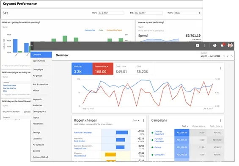Open the Clicks metric dropdown tile

82,69
